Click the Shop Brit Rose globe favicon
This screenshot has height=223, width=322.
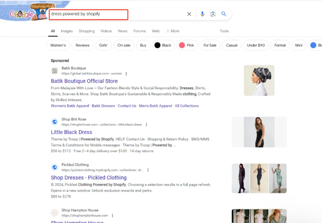pos(55,122)
